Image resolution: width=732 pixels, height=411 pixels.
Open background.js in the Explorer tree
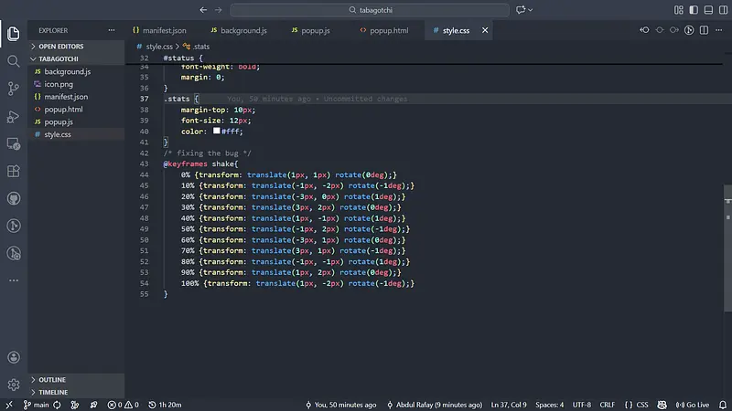pos(67,71)
